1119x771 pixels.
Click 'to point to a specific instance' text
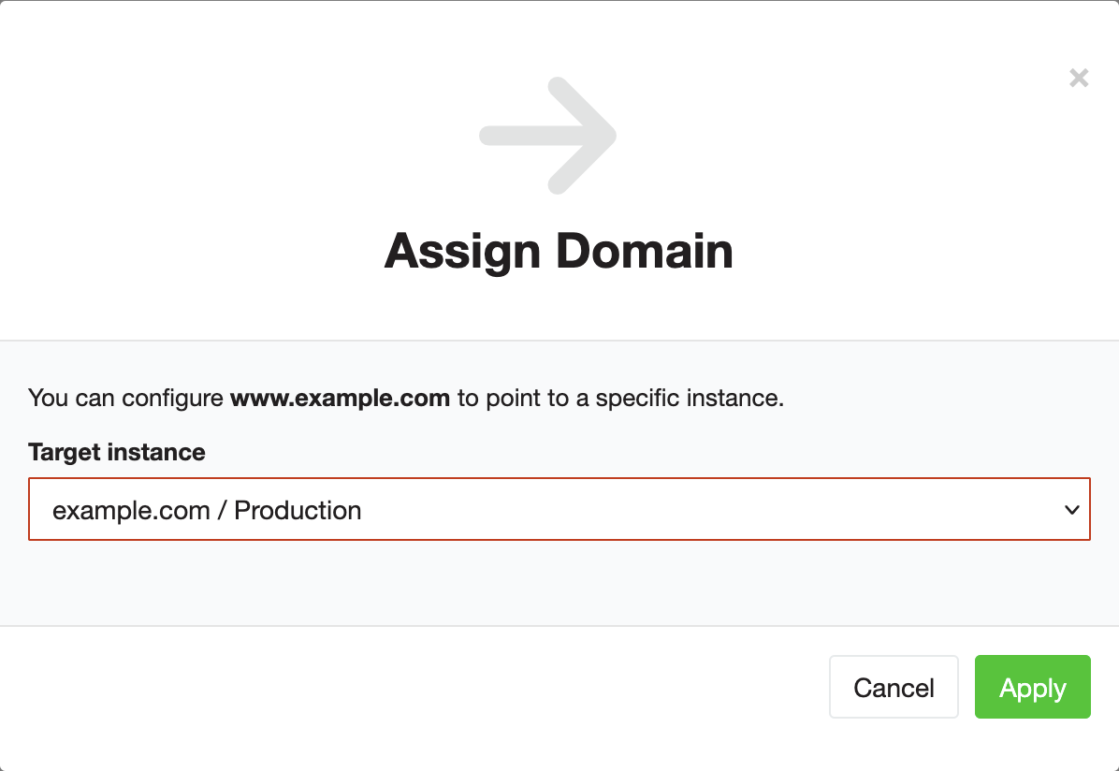pyautogui.click(x=620, y=399)
